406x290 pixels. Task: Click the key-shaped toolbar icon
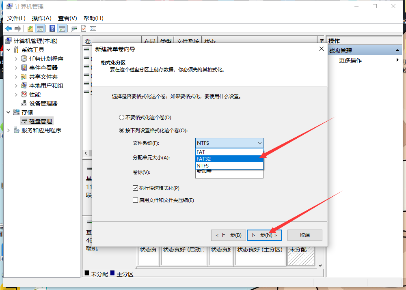tap(74, 28)
